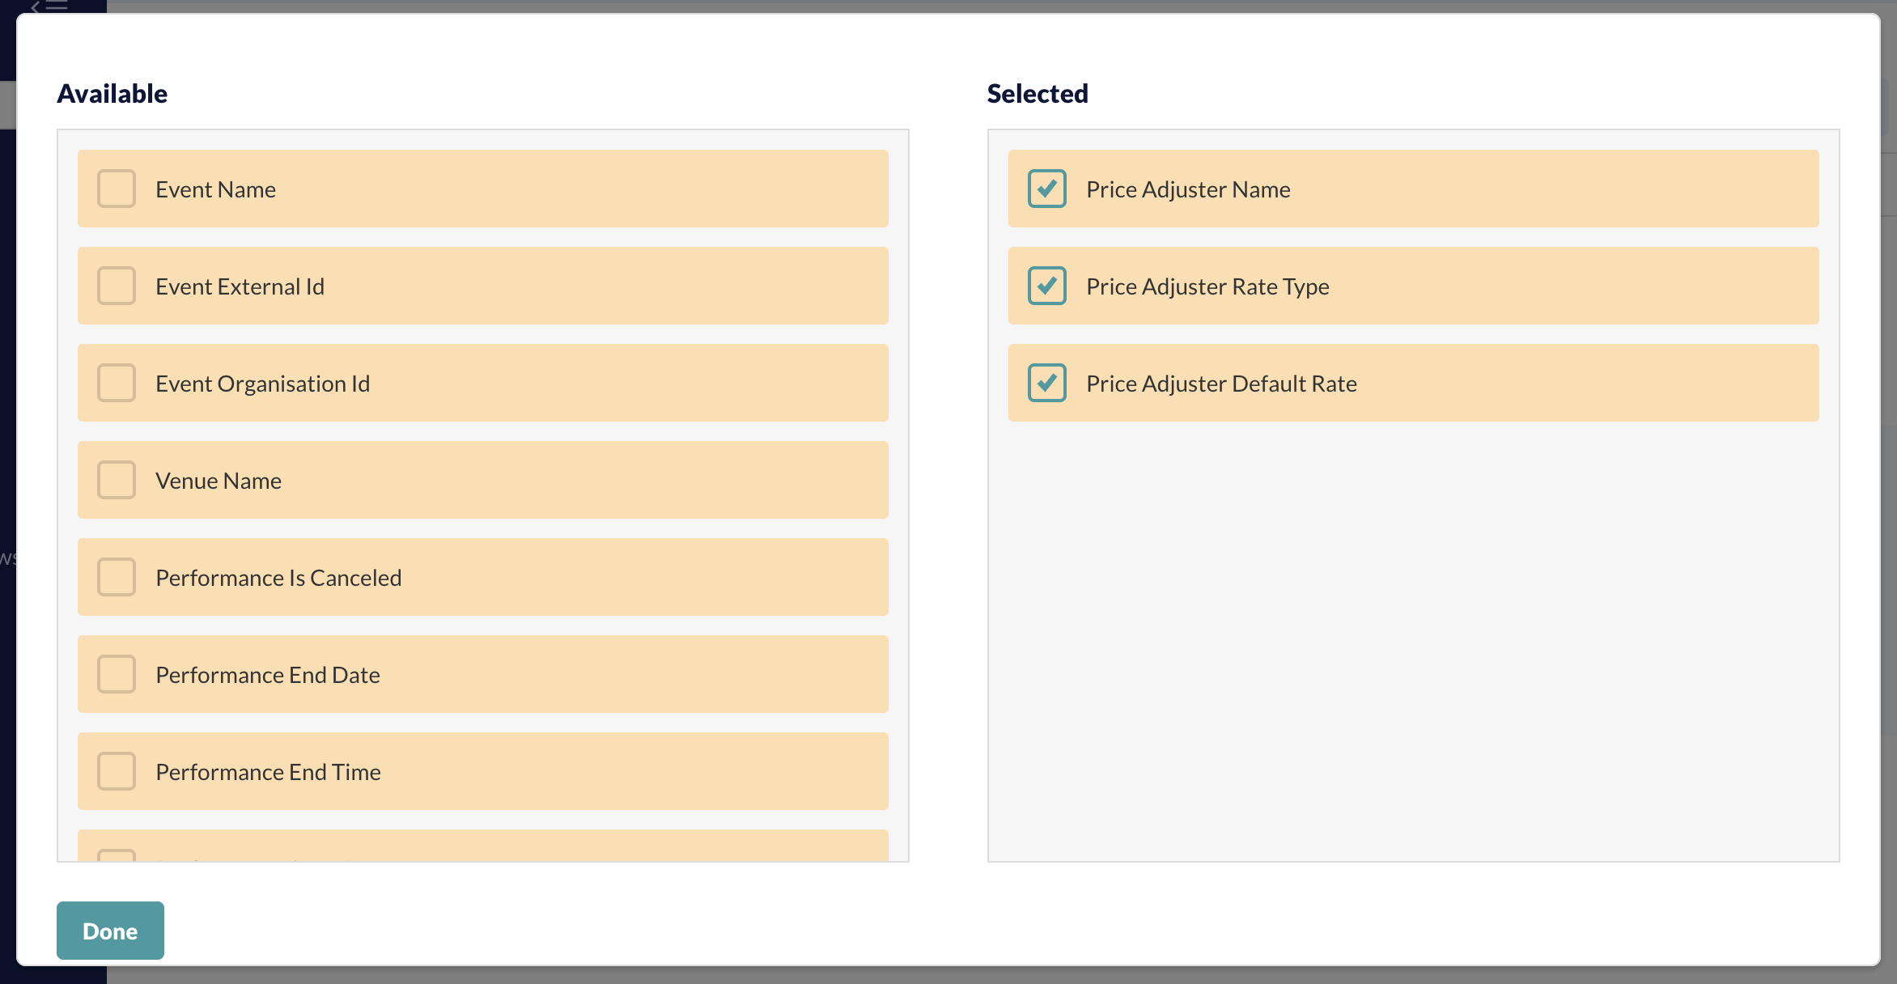Uncheck Price Adjuster Rate Type checkbox

click(1047, 286)
